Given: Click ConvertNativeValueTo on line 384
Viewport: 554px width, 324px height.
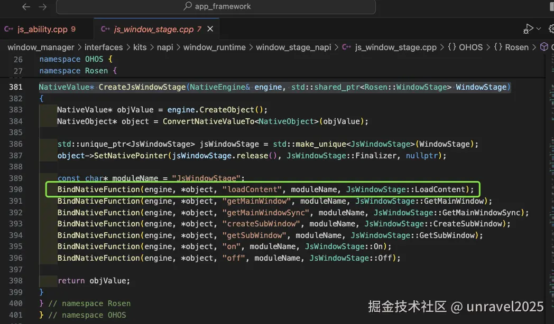Looking at the screenshot, I should [208, 121].
